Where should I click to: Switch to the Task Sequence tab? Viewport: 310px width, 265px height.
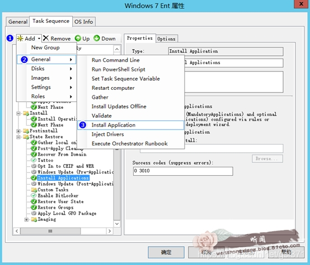(x=51, y=21)
